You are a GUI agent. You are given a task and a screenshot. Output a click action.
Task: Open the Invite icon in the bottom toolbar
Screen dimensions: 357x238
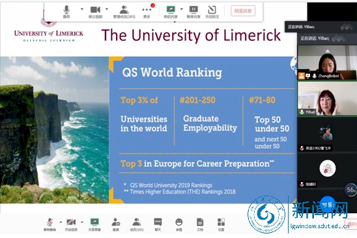[116, 224]
